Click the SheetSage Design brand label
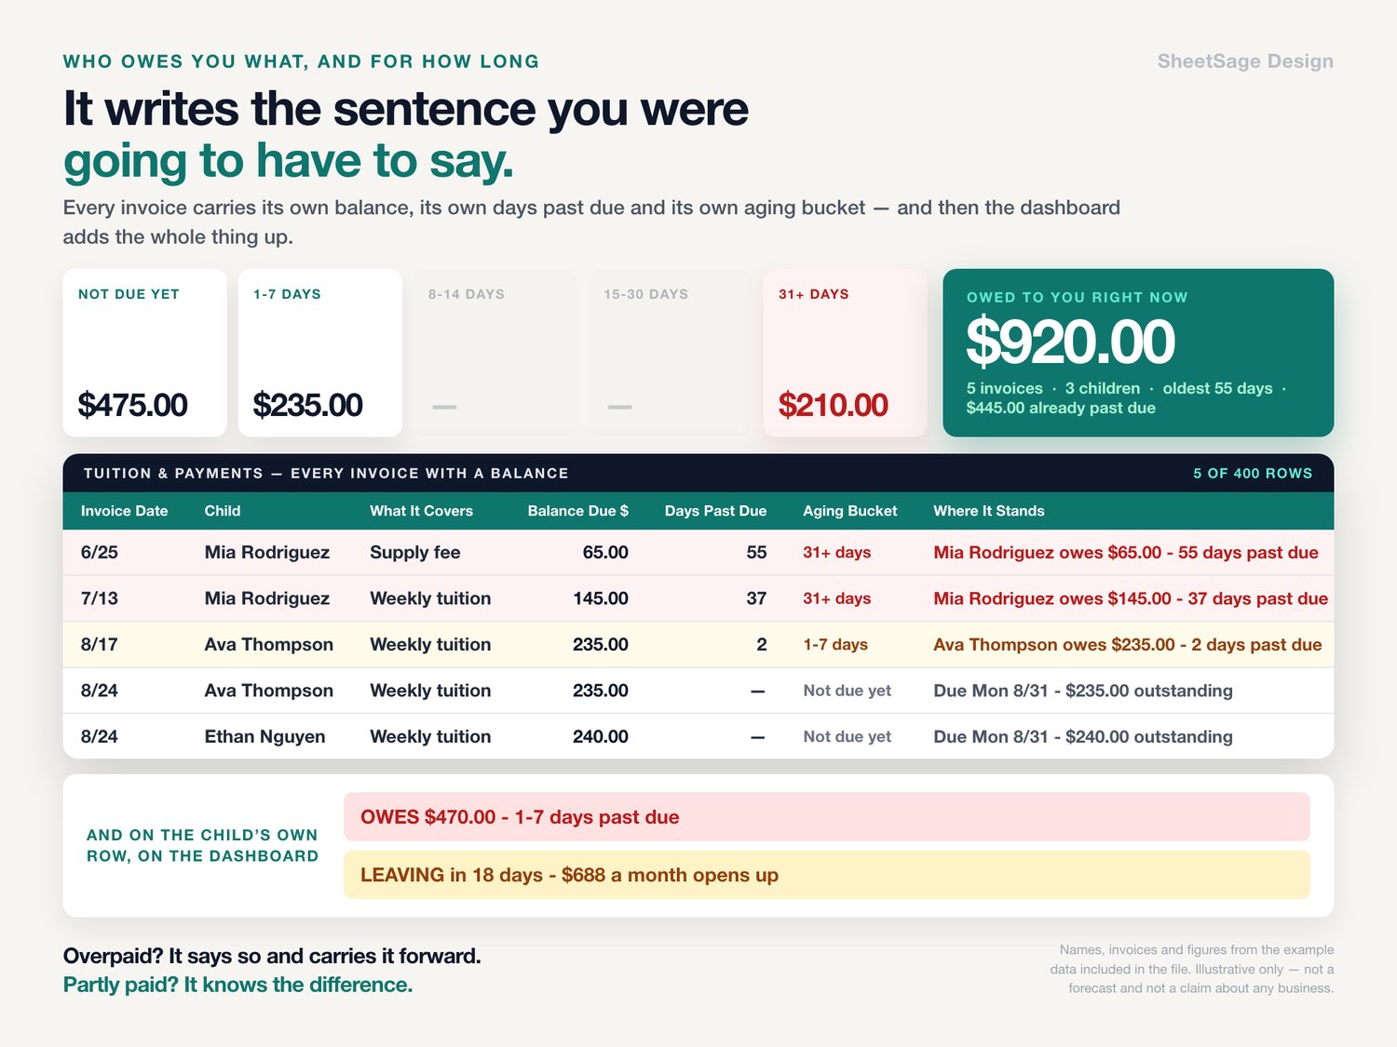The image size is (1397, 1047). (1245, 61)
